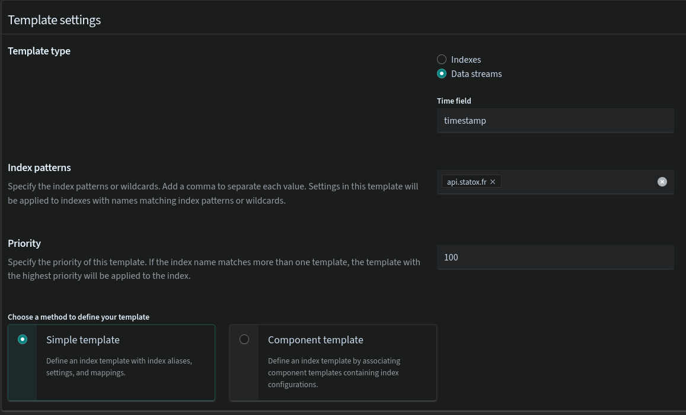Click the Index patterns heading
Viewport: 686px width, 415px height.
pos(39,168)
